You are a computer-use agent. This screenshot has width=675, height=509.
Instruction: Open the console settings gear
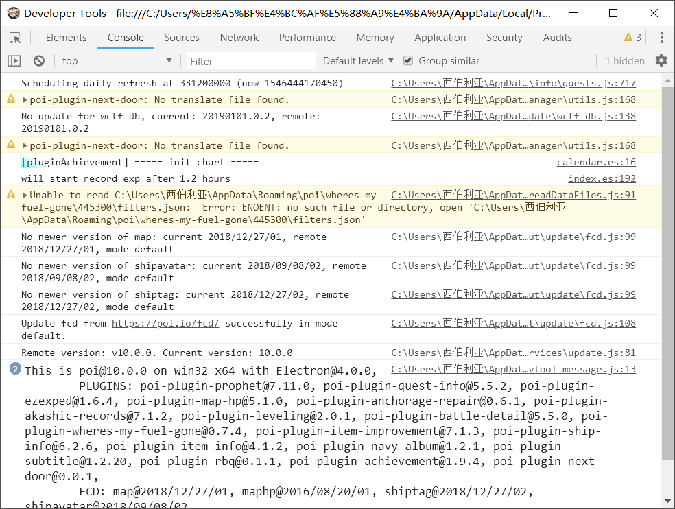661,60
